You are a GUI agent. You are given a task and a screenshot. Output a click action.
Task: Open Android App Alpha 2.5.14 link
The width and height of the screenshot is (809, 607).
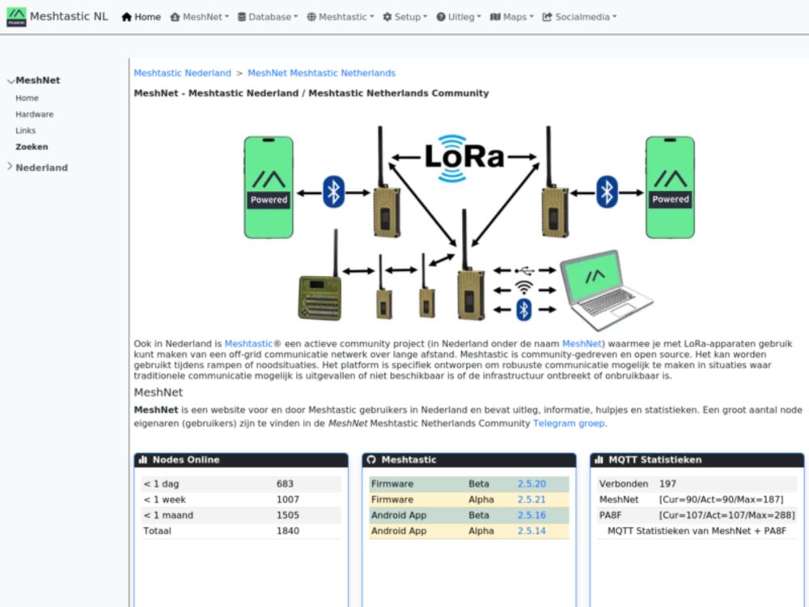(532, 531)
